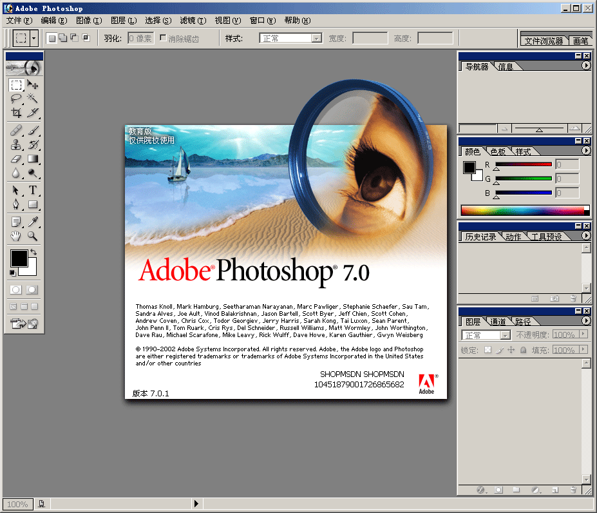
Task: Select the Zoom magnifier tool in toolbox
Action: (x=33, y=237)
